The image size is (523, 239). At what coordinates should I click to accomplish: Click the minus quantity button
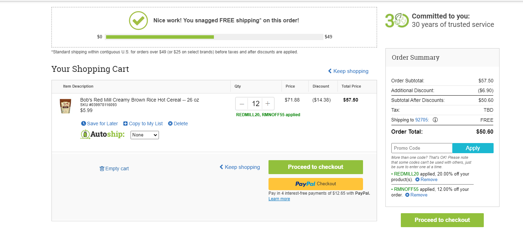(x=242, y=104)
